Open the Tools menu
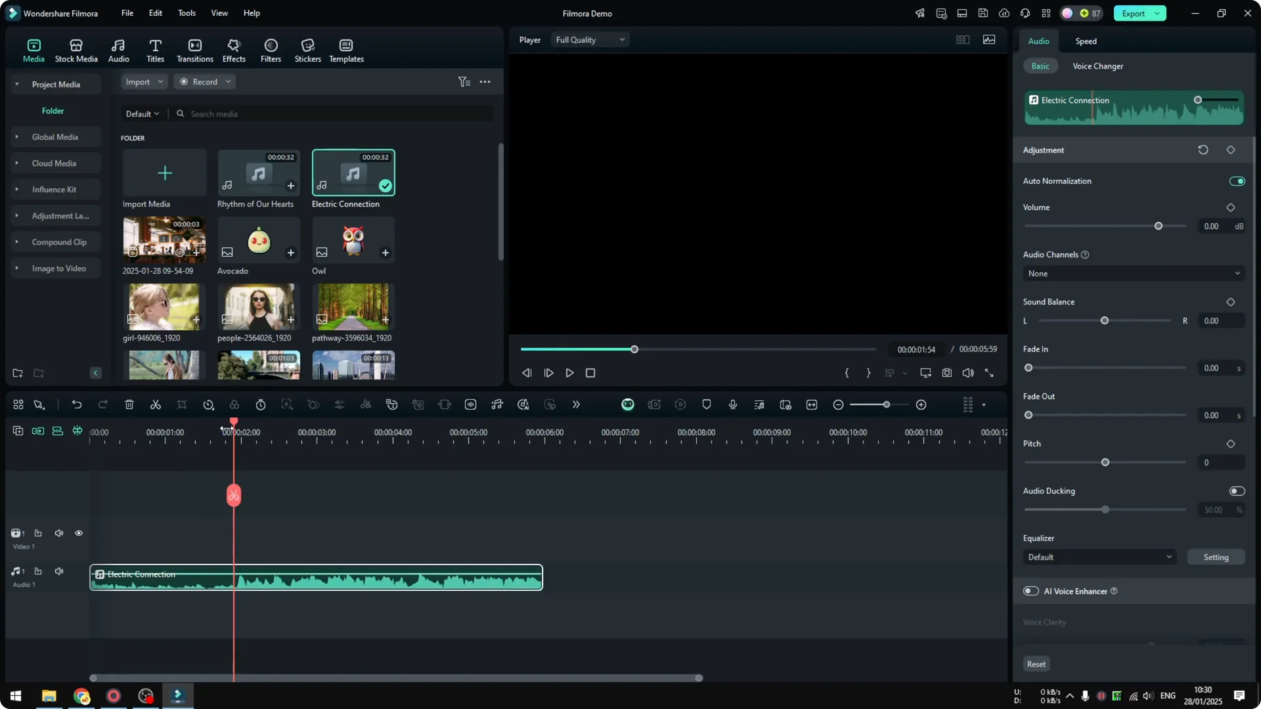Viewport: 1261px width, 709px height. pos(186,13)
